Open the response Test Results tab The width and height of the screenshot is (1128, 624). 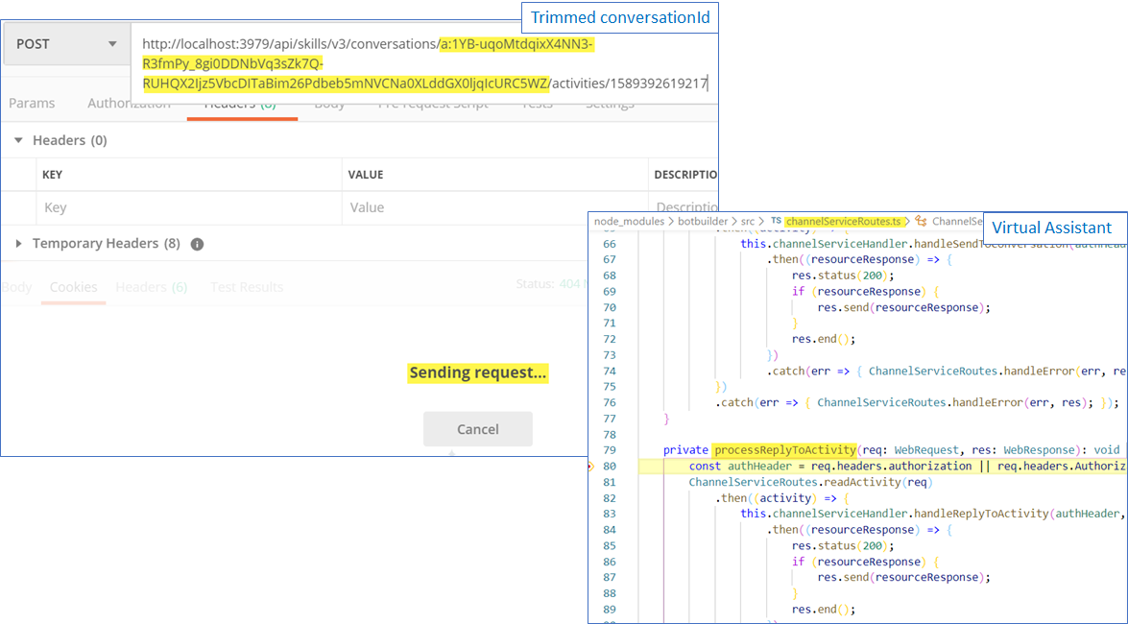pyautogui.click(x=247, y=287)
